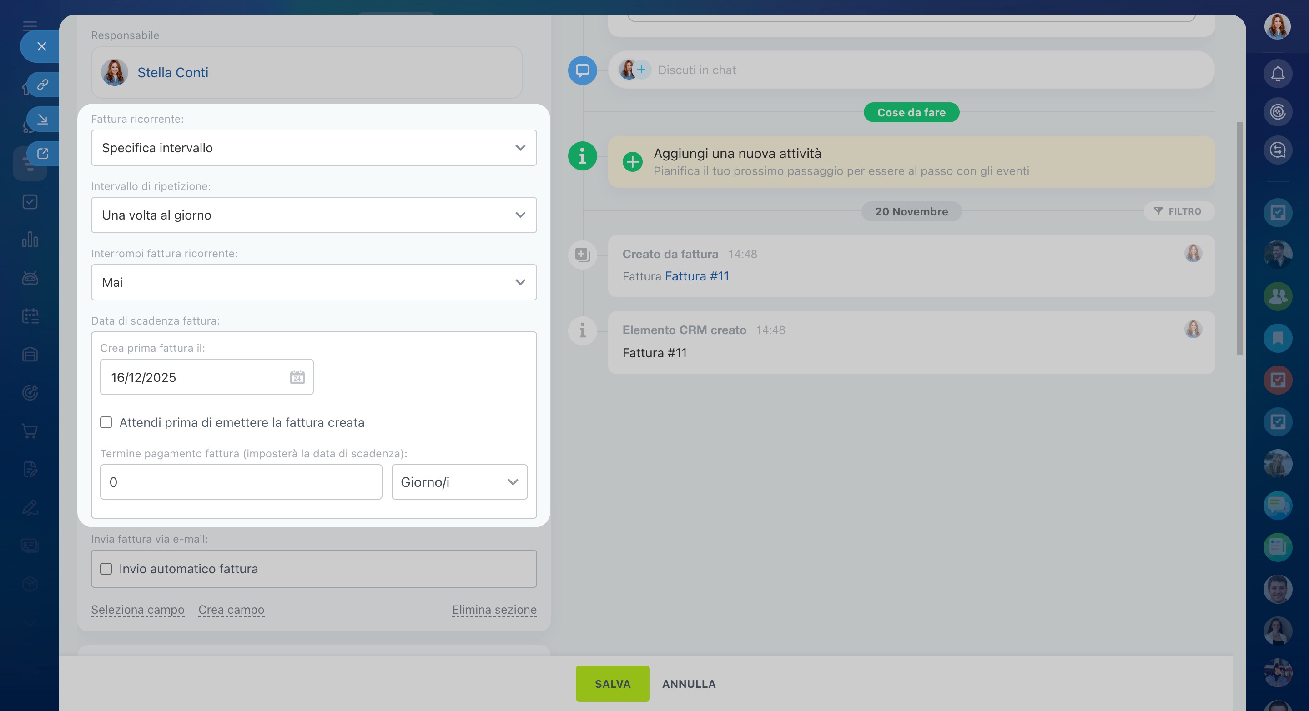Click the shopping cart sidebar icon
This screenshot has height=711, width=1309.
click(x=30, y=431)
